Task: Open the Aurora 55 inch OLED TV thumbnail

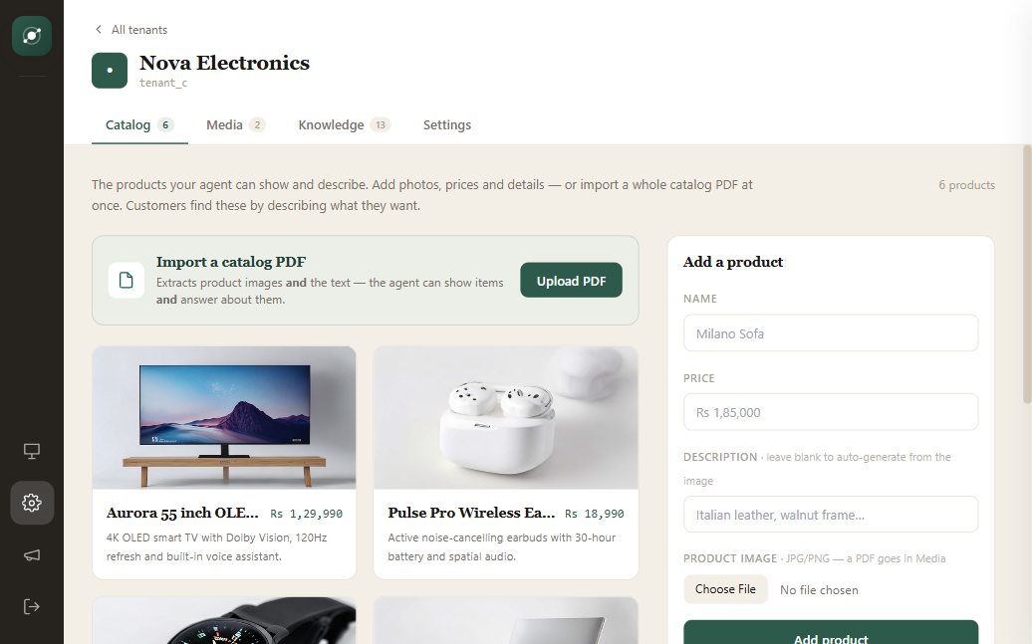Action: (x=224, y=418)
